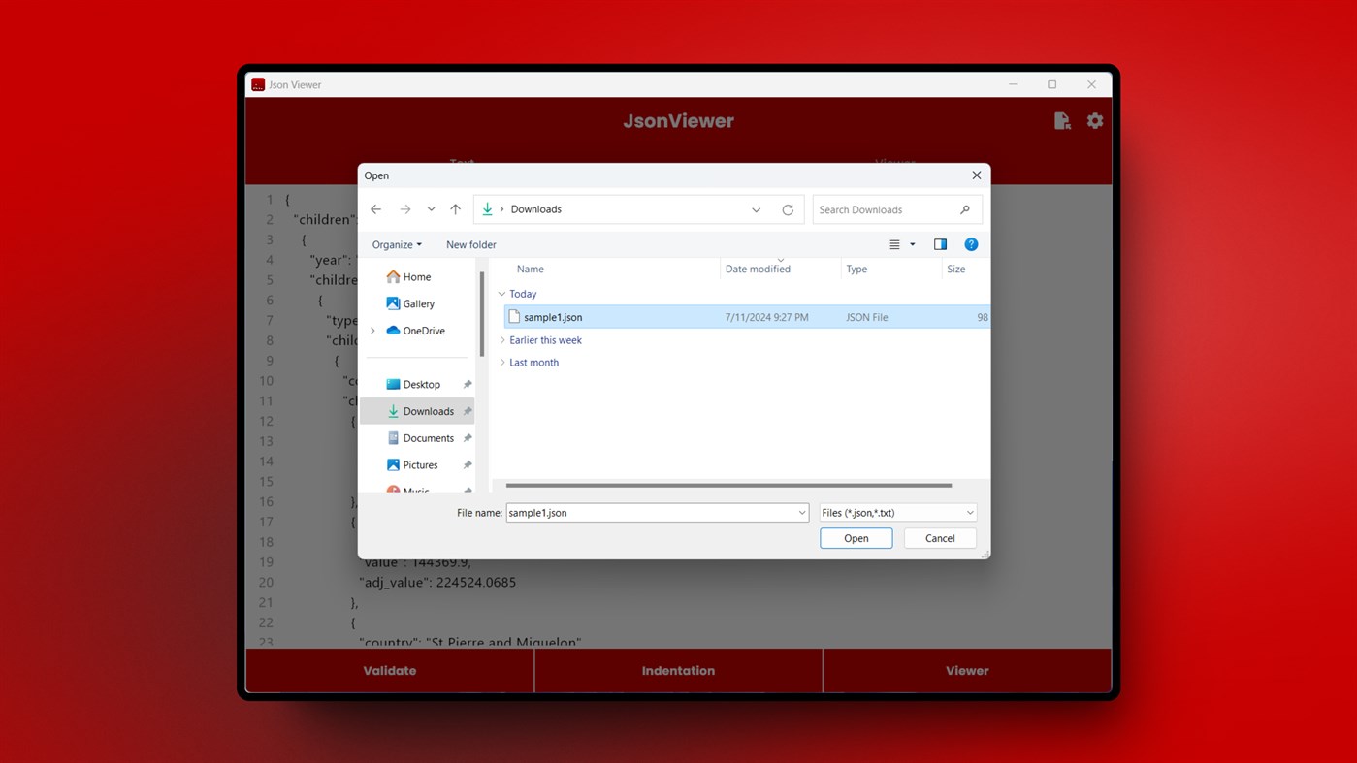Click the St Pierre and Miquelon line
Viewport: 1357px width, 763px height.
point(470,642)
